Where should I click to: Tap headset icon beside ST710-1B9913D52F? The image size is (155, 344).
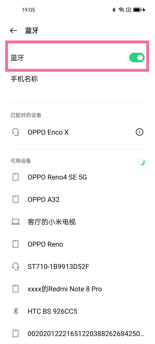pos(16,267)
